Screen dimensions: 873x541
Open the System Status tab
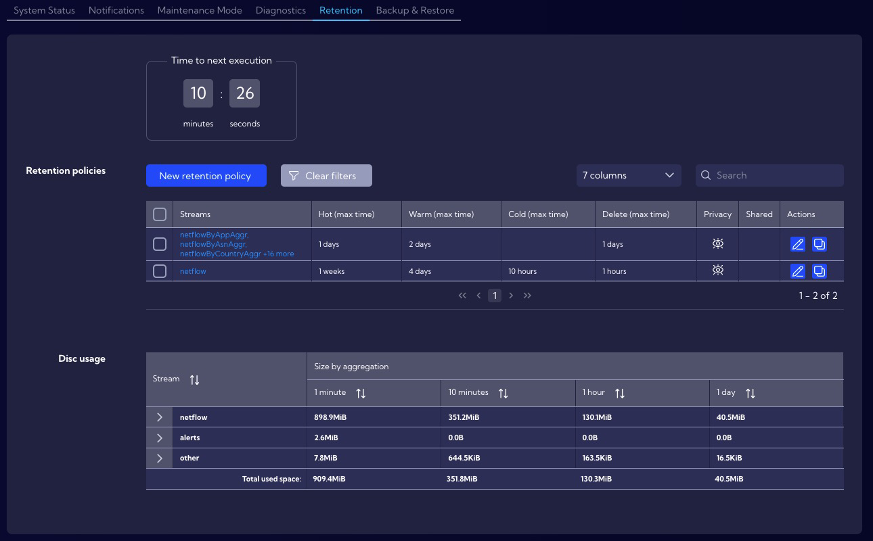point(44,10)
